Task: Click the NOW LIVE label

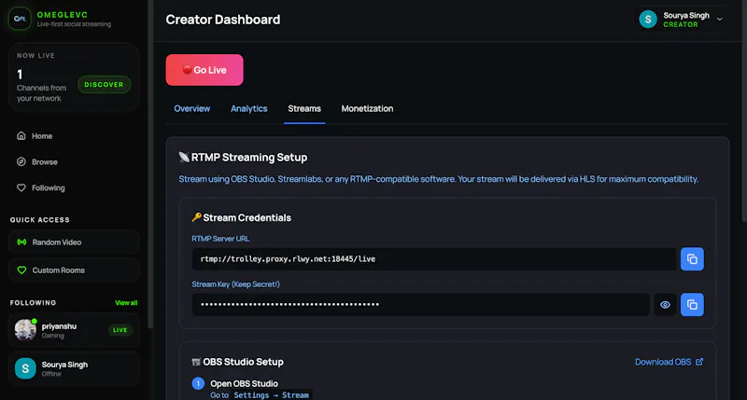Action: [x=35, y=56]
